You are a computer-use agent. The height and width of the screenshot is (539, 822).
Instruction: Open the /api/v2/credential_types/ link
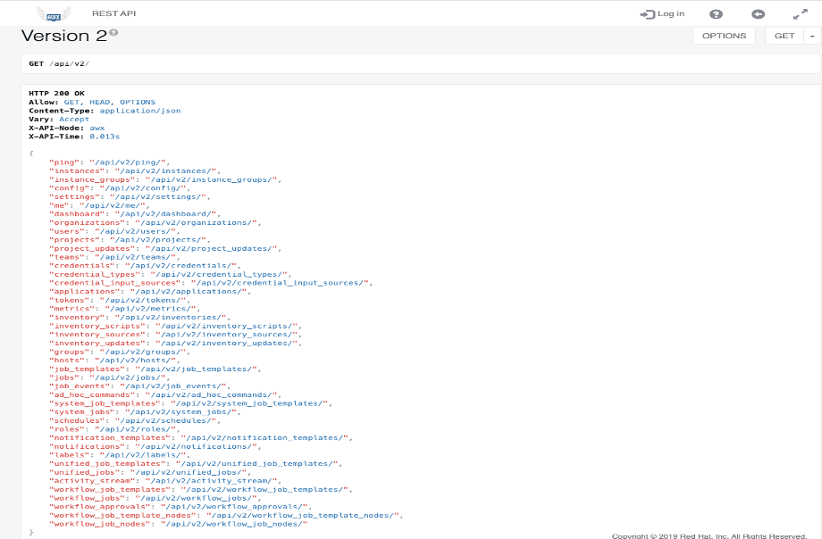point(219,274)
